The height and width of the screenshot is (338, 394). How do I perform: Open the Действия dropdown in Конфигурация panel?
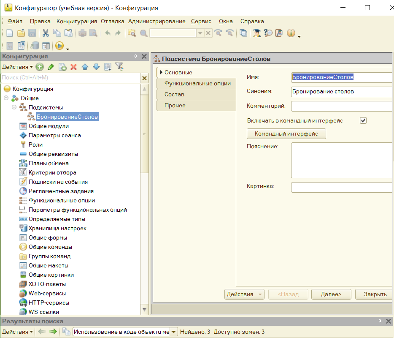click(x=17, y=67)
